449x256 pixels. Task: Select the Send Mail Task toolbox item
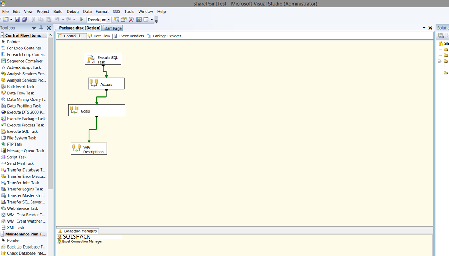point(20,163)
